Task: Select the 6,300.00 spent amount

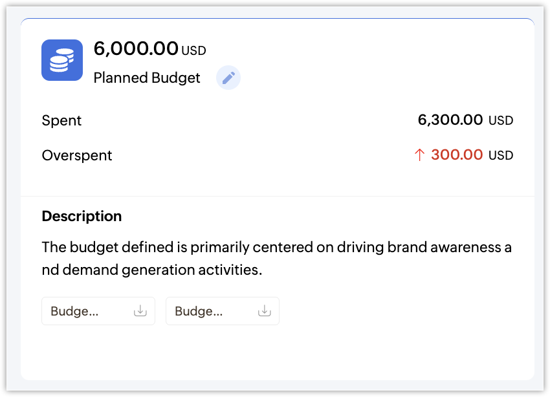Action: 450,120
